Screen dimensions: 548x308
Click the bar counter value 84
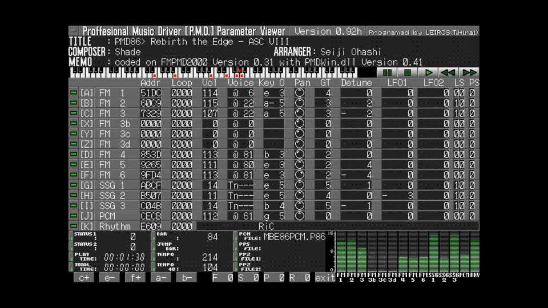click(212, 236)
